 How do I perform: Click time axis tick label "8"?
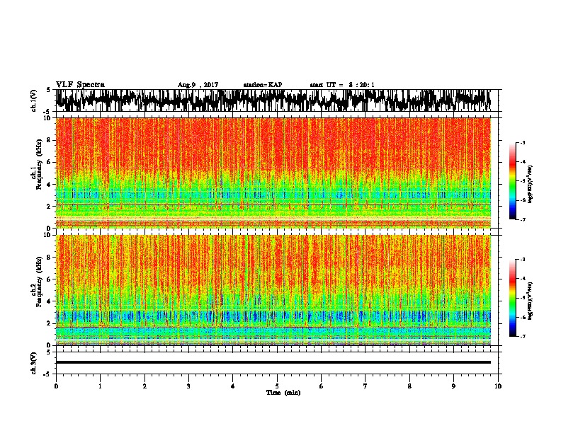409,386
